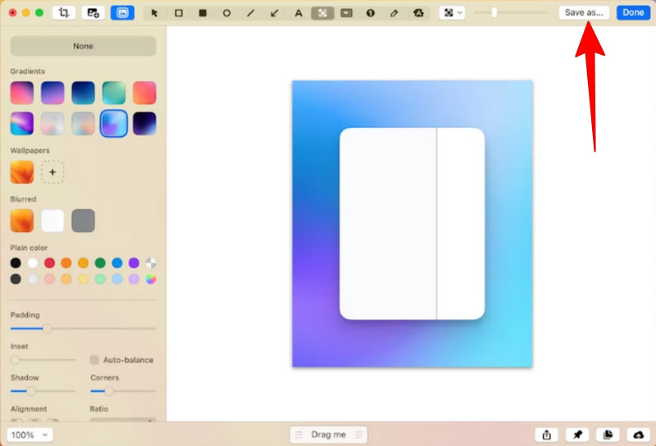Viewport: 656px width, 446px height.
Task: Choose the Arrow annotation tool
Action: coord(275,13)
